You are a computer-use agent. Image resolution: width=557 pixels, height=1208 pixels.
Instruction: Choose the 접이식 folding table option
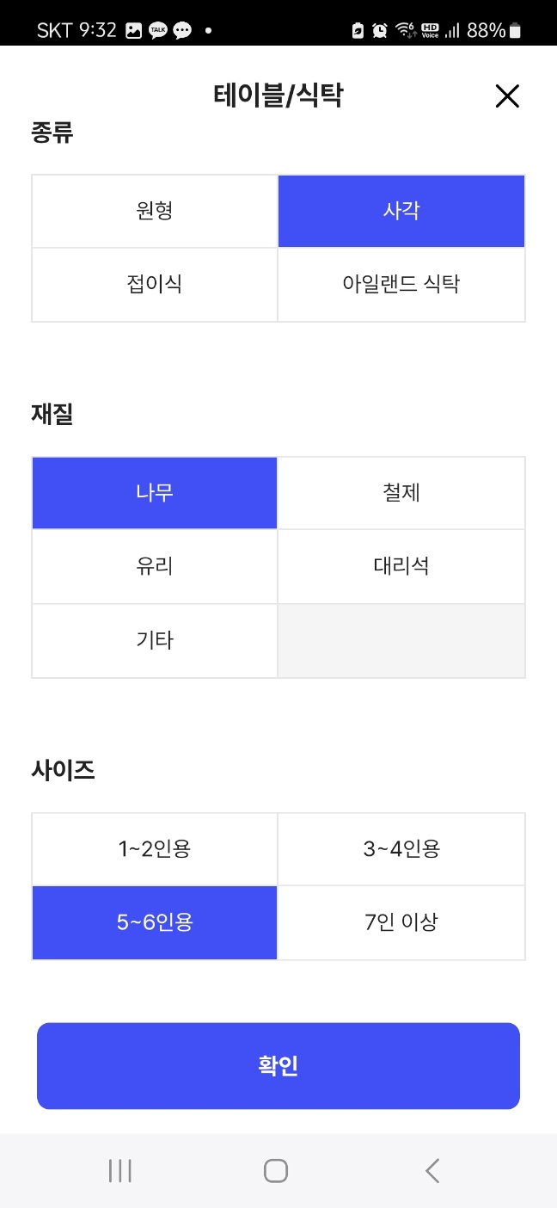tap(155, 284)
